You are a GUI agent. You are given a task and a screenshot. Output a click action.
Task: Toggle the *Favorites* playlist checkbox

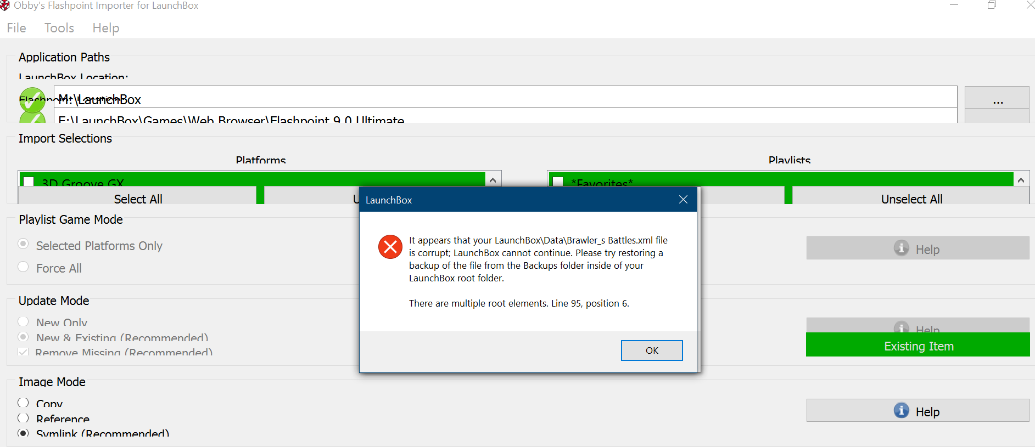558,182
